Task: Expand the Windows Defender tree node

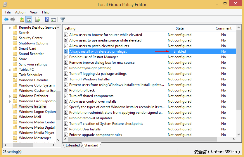Action: coord(10,96)
